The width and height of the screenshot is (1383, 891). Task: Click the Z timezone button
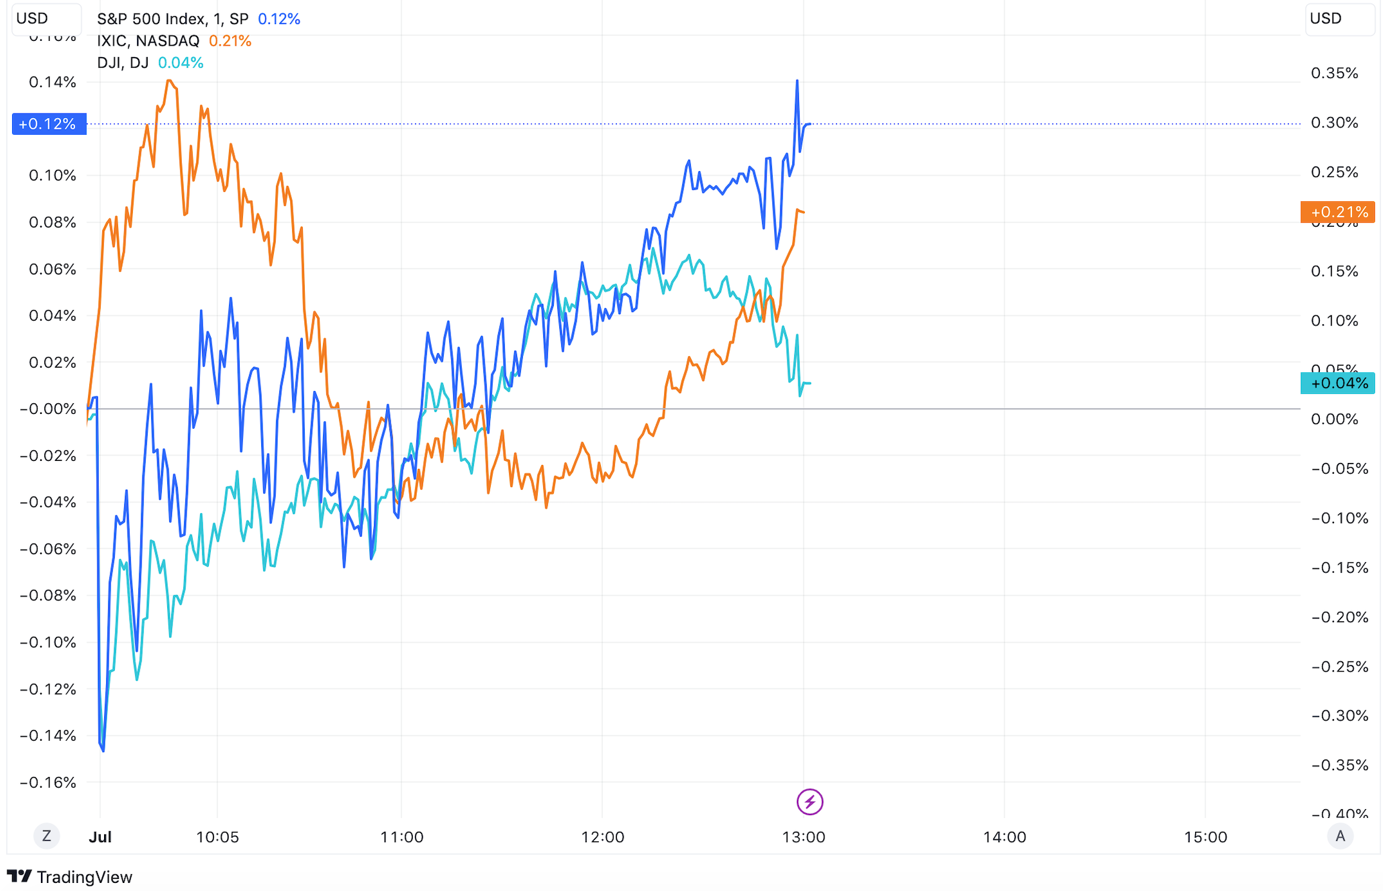(x=46, y=836)
